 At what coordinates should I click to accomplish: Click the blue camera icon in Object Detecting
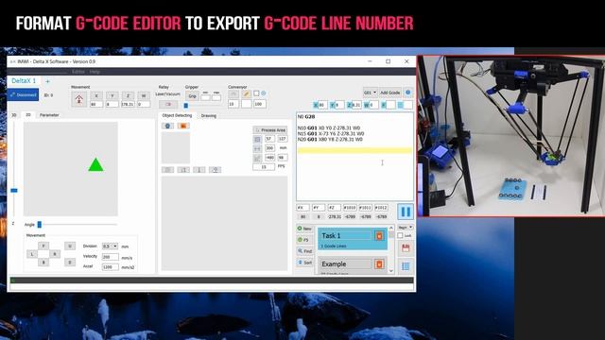(x=167, y=126)
